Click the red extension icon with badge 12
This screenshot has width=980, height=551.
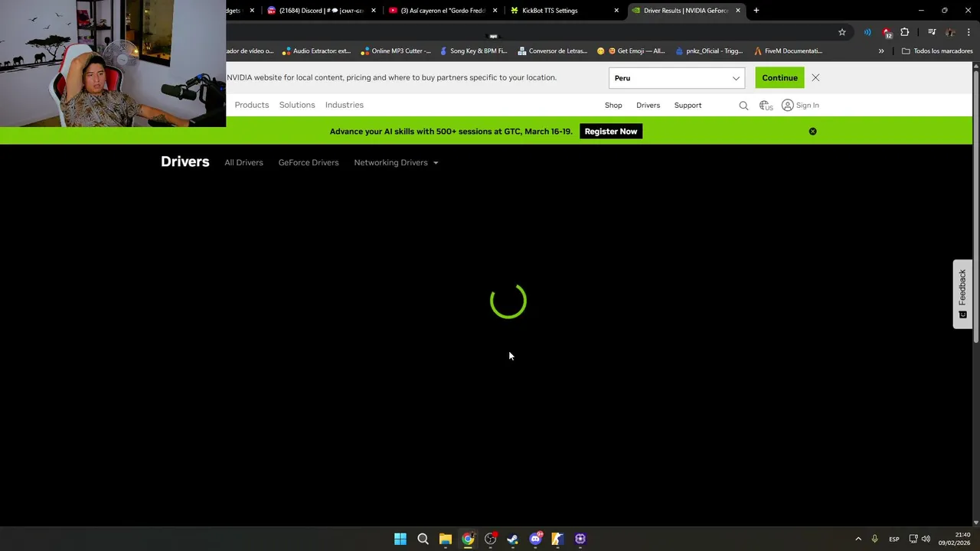click(887, 32)
